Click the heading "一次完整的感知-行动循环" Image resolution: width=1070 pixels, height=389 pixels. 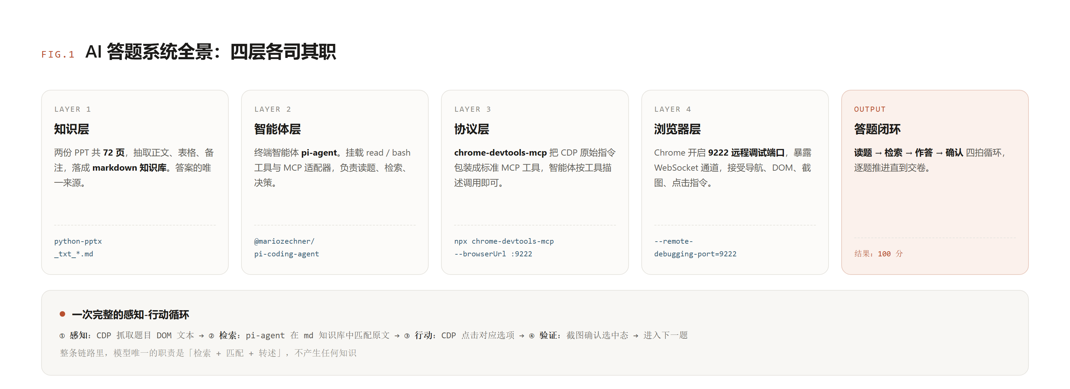coord(130,315)
